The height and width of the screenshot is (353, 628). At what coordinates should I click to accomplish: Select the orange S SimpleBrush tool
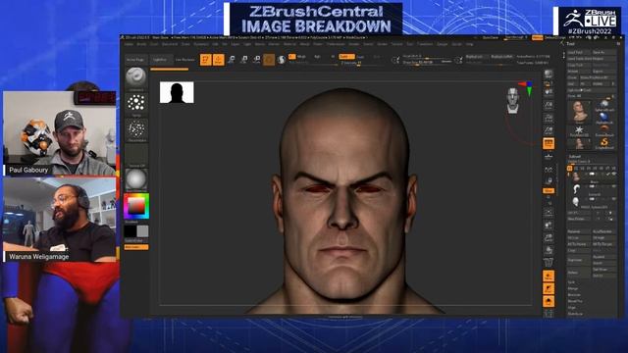(604, 143)
